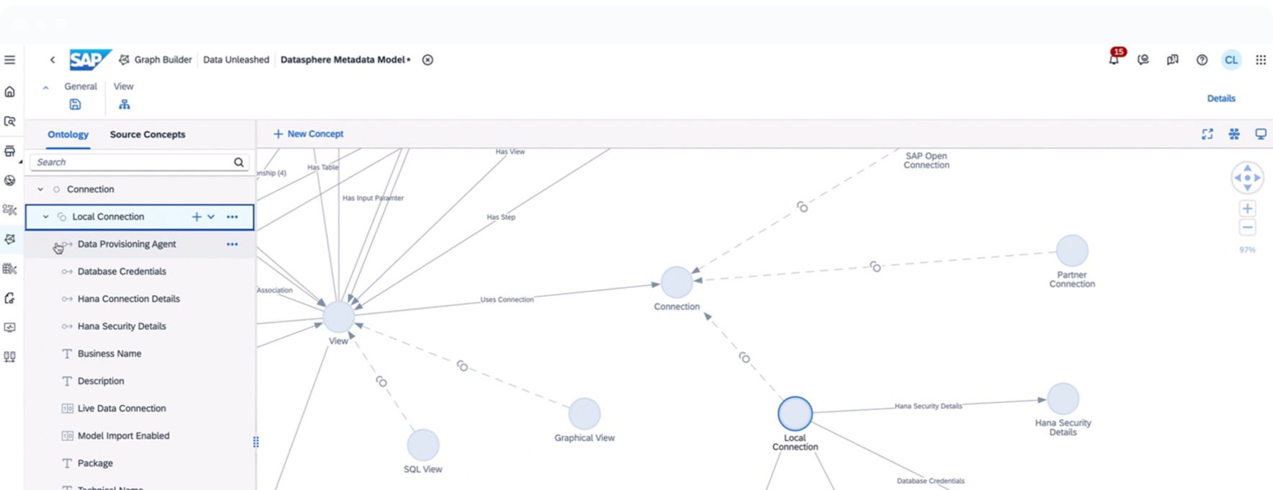Click the Save icon under General

pos(75,104)
